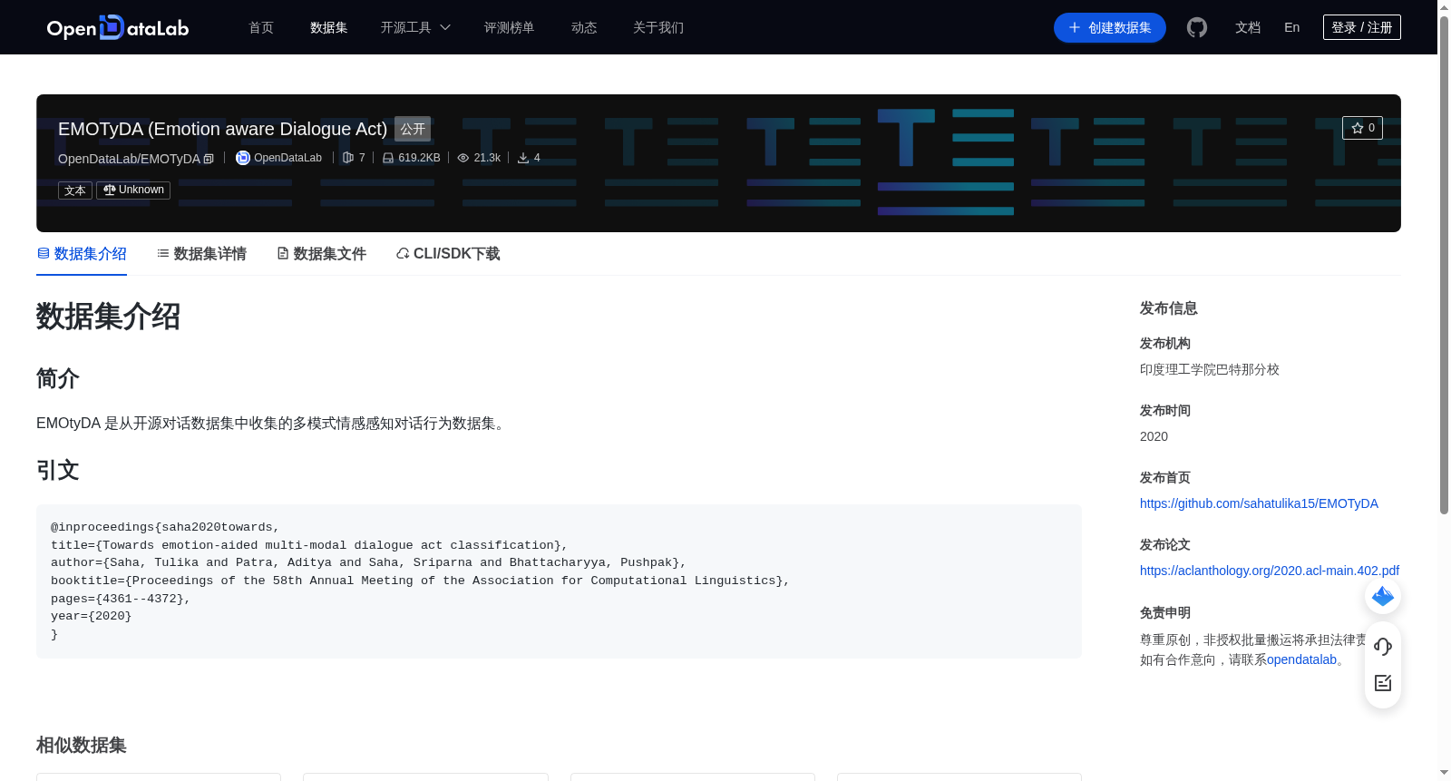
Task: Open 动态 in the navigation bar
Action: 584,27
